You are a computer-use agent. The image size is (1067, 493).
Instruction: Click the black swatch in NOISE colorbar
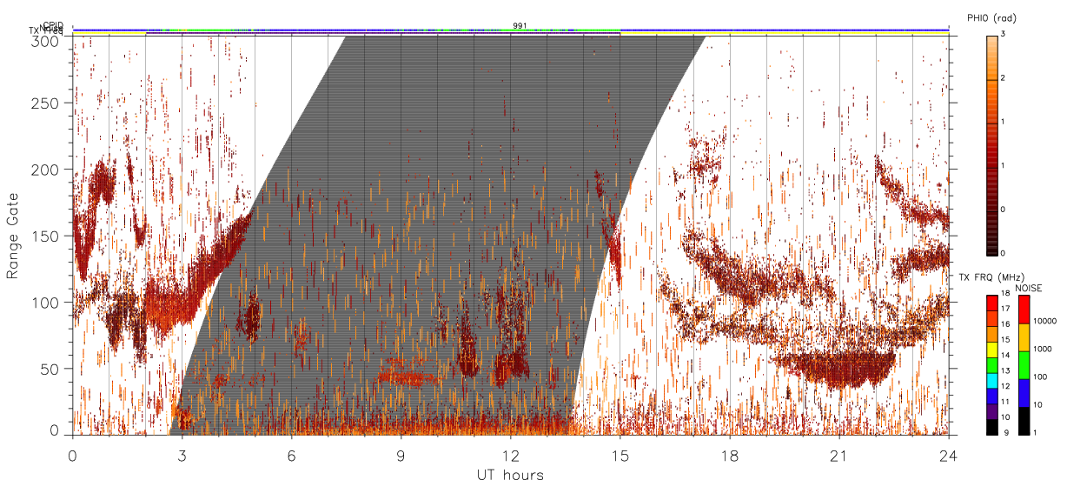click(x=1024, y=421)
